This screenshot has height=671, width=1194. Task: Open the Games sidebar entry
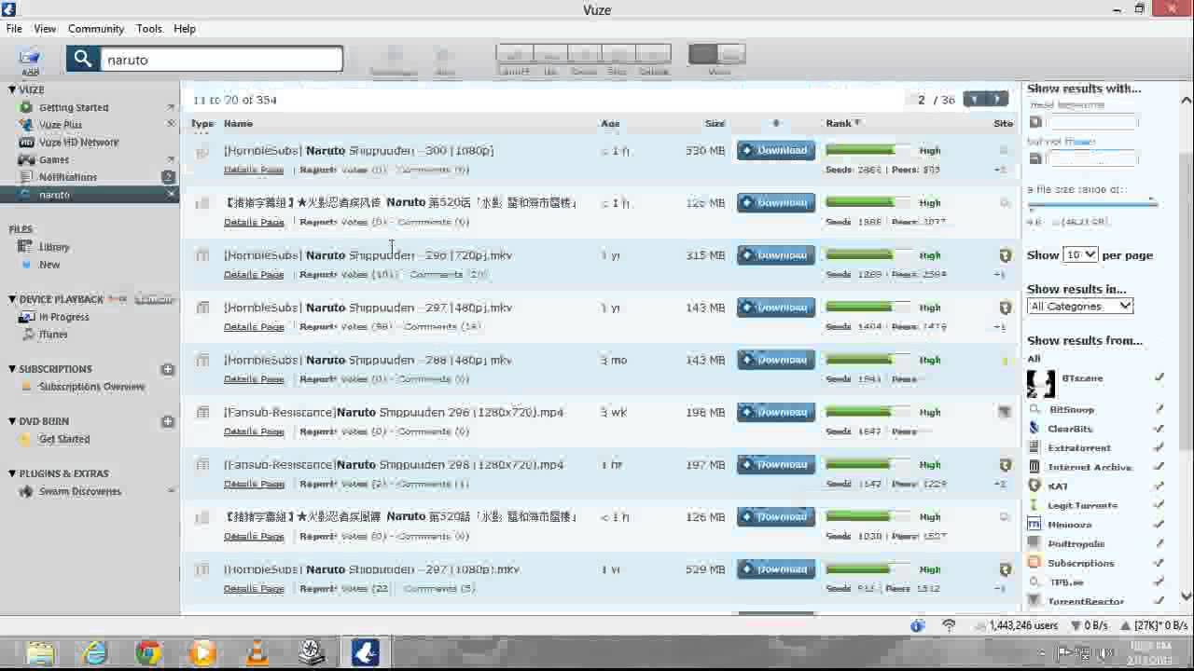click(x=54, y=160)
